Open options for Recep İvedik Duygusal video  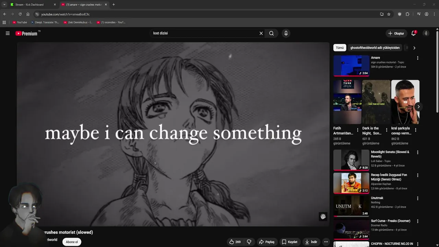click(x=417, y=175)
